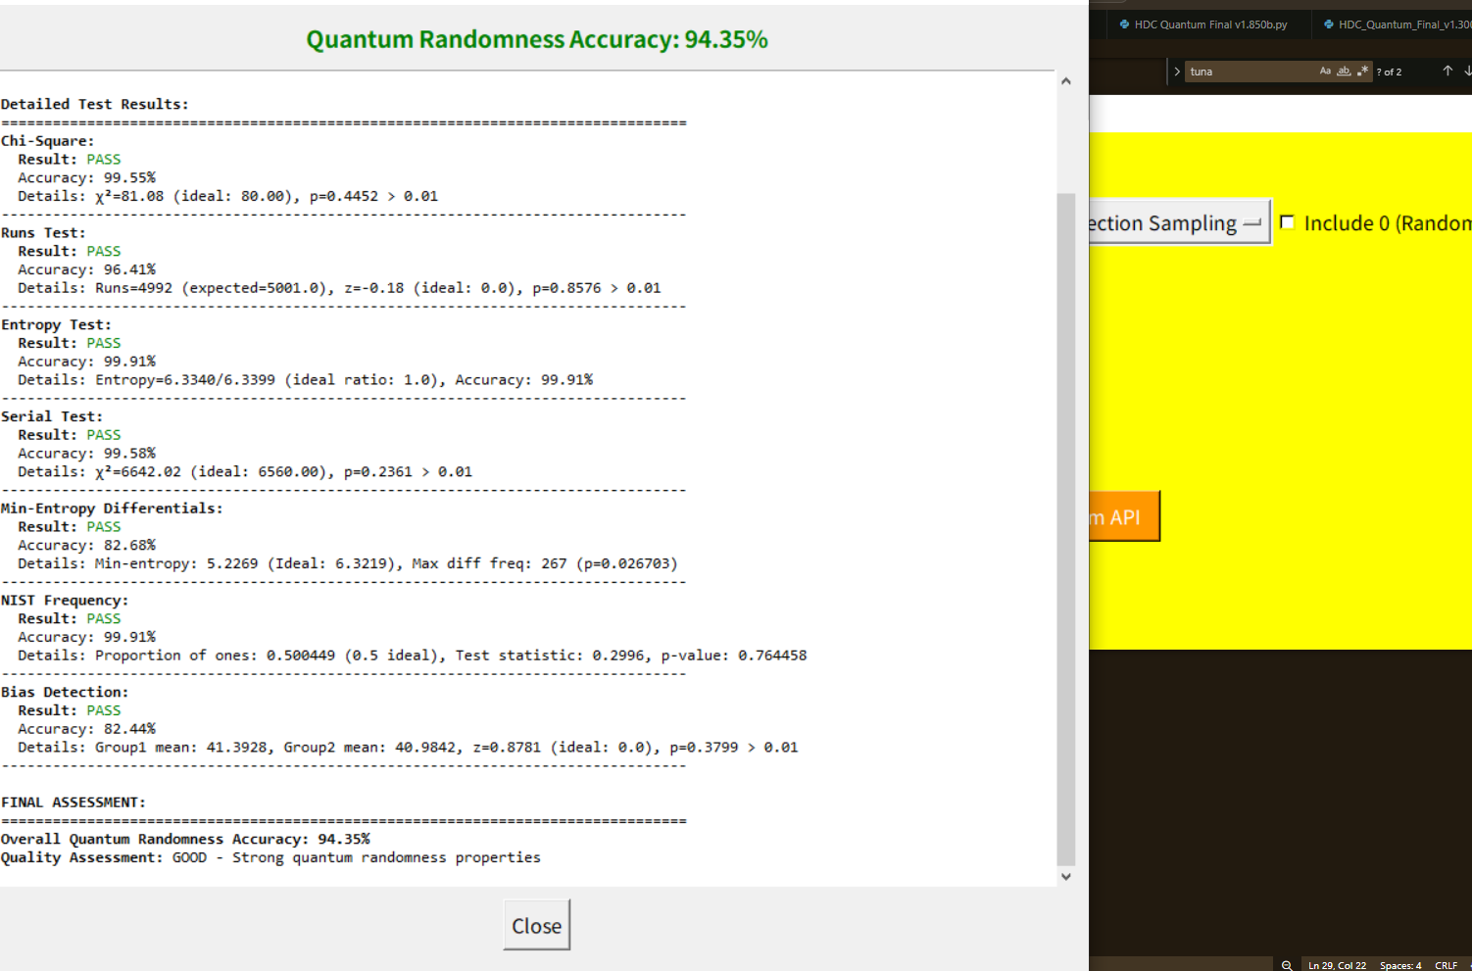
Task: Click Quality Assessment: GOOD line
Action: (270, 857)
